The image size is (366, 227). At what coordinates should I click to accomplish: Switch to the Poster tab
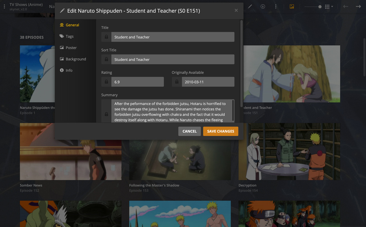coord(68,48)
